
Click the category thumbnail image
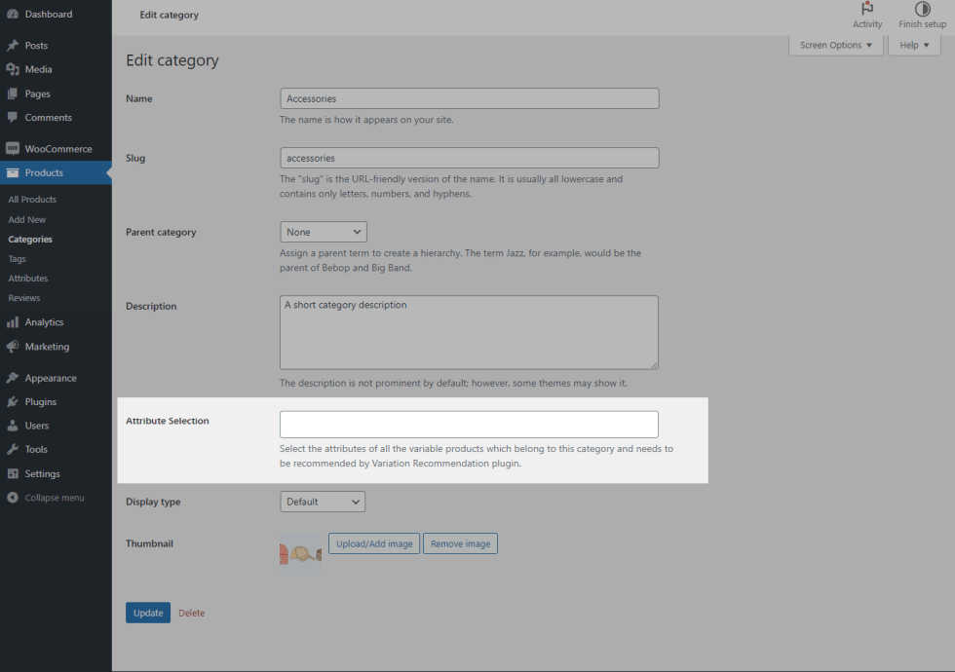click(x=300, y=553)
